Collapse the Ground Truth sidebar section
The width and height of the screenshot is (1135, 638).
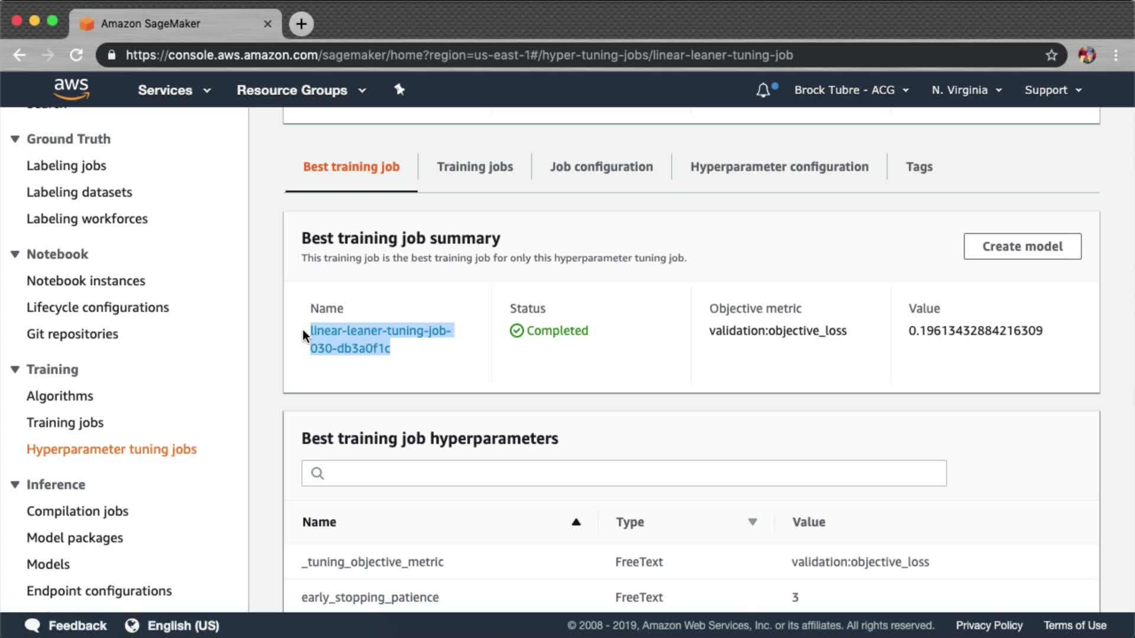15,139
